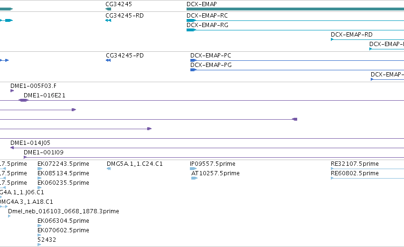Click the AT10257.5prime EST glyph

pyautogui.click(x=195, y=178)
